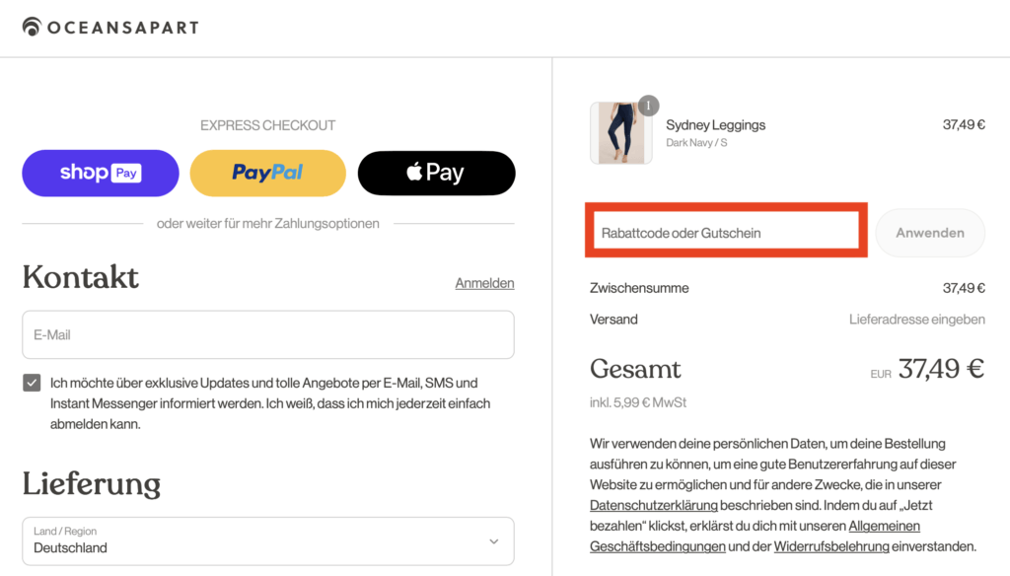Open the Datenschutzerklärung link
The width and height of the screenshot is (1010, 576).
[x=654, y=505]
